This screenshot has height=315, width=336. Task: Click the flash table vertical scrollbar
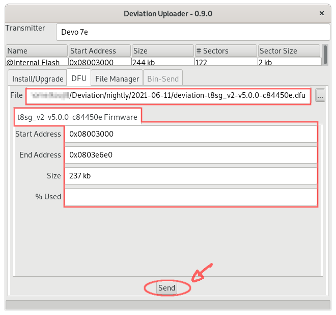[325, 55]
